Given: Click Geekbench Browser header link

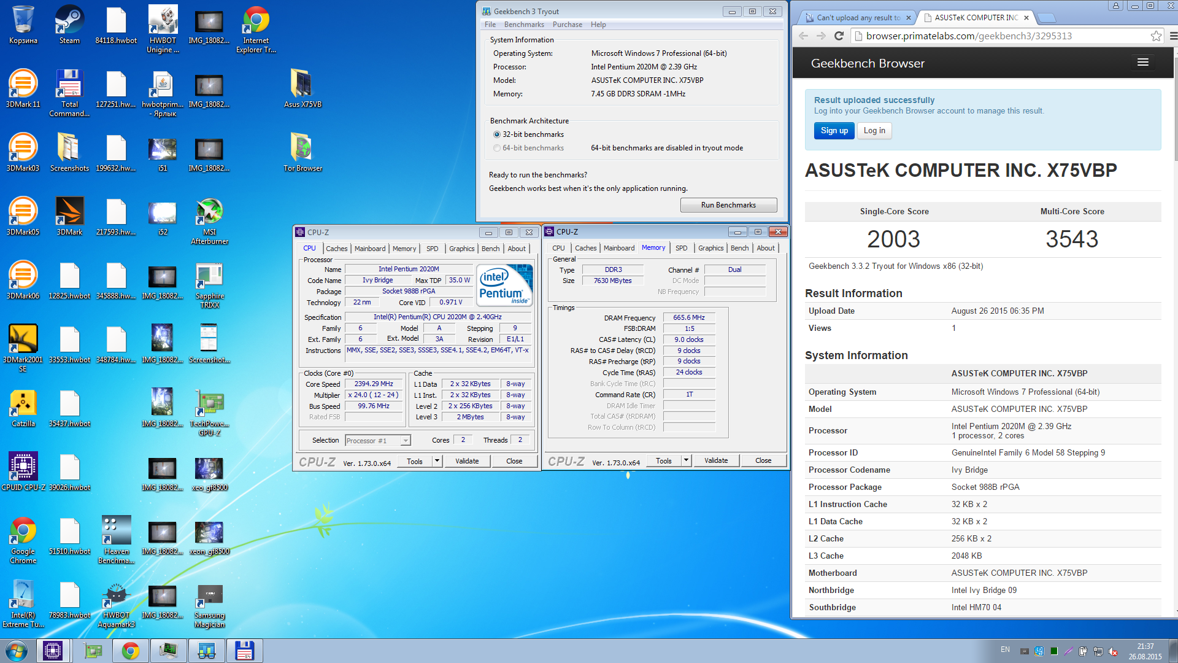Looking at the screenshot, I should tap(868, 63).
